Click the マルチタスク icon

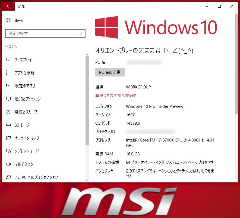click(x=8, y=164)
